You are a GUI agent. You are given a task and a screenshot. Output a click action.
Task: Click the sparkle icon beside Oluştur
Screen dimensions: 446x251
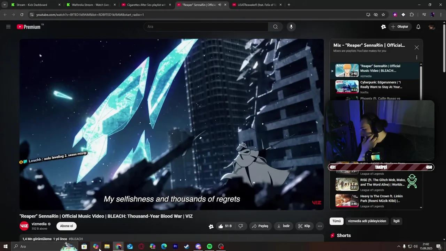click(384, 27)
